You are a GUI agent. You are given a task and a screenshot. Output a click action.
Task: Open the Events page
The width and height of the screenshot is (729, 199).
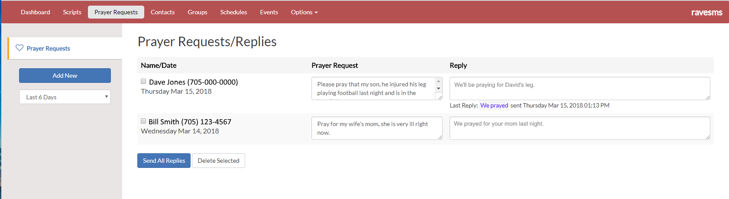(269, 12)
